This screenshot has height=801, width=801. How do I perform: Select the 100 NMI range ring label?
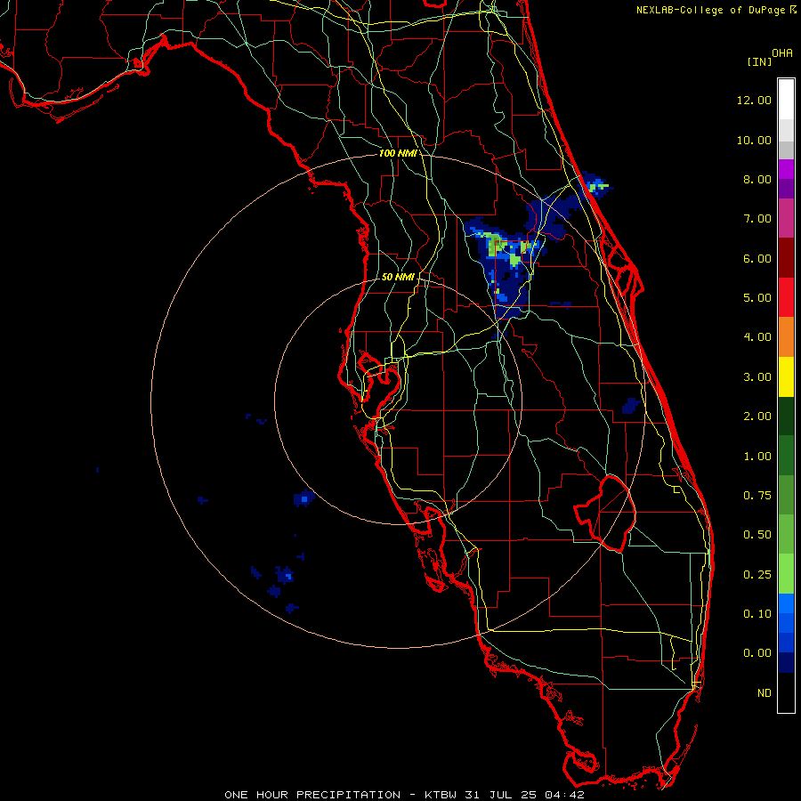(398, 153)
